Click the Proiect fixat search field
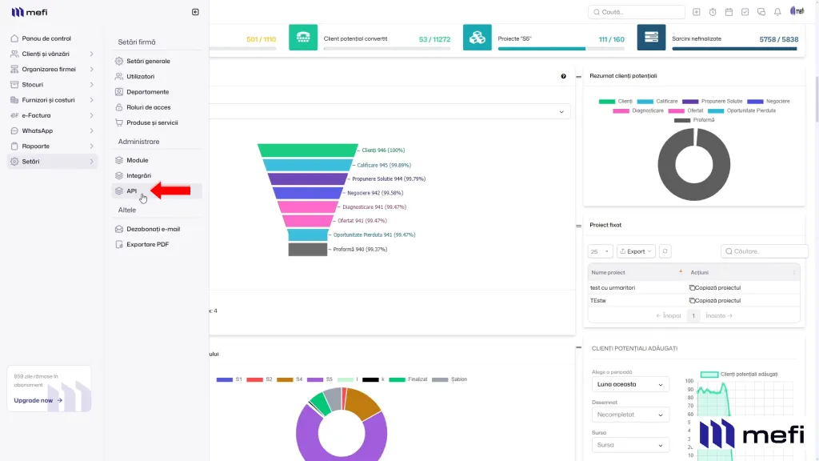This screenshot has height=461, width=819. tap(764, 251)
